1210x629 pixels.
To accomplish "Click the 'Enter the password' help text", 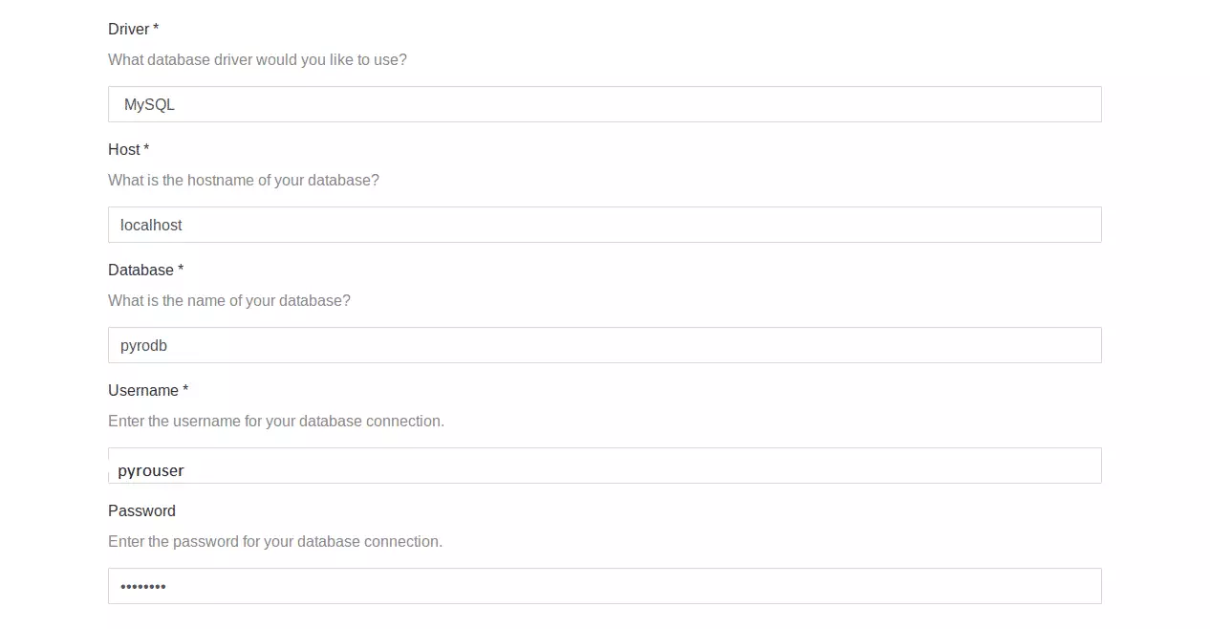I will click(275, 542).
